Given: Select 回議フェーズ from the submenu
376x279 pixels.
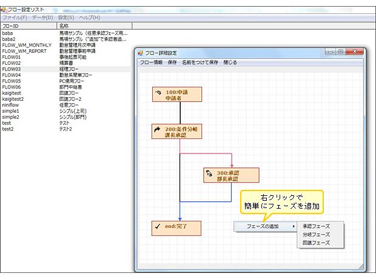Looking at the screenshot, I should pyautogui.click(x=316, y=243).
